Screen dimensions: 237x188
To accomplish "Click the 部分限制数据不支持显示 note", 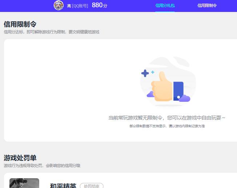I will (x=167, y=126).
